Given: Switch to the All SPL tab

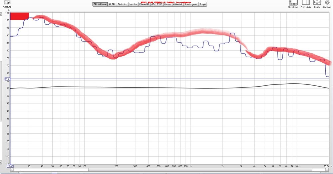Looking at the screenshot, I should pos(112,4).
